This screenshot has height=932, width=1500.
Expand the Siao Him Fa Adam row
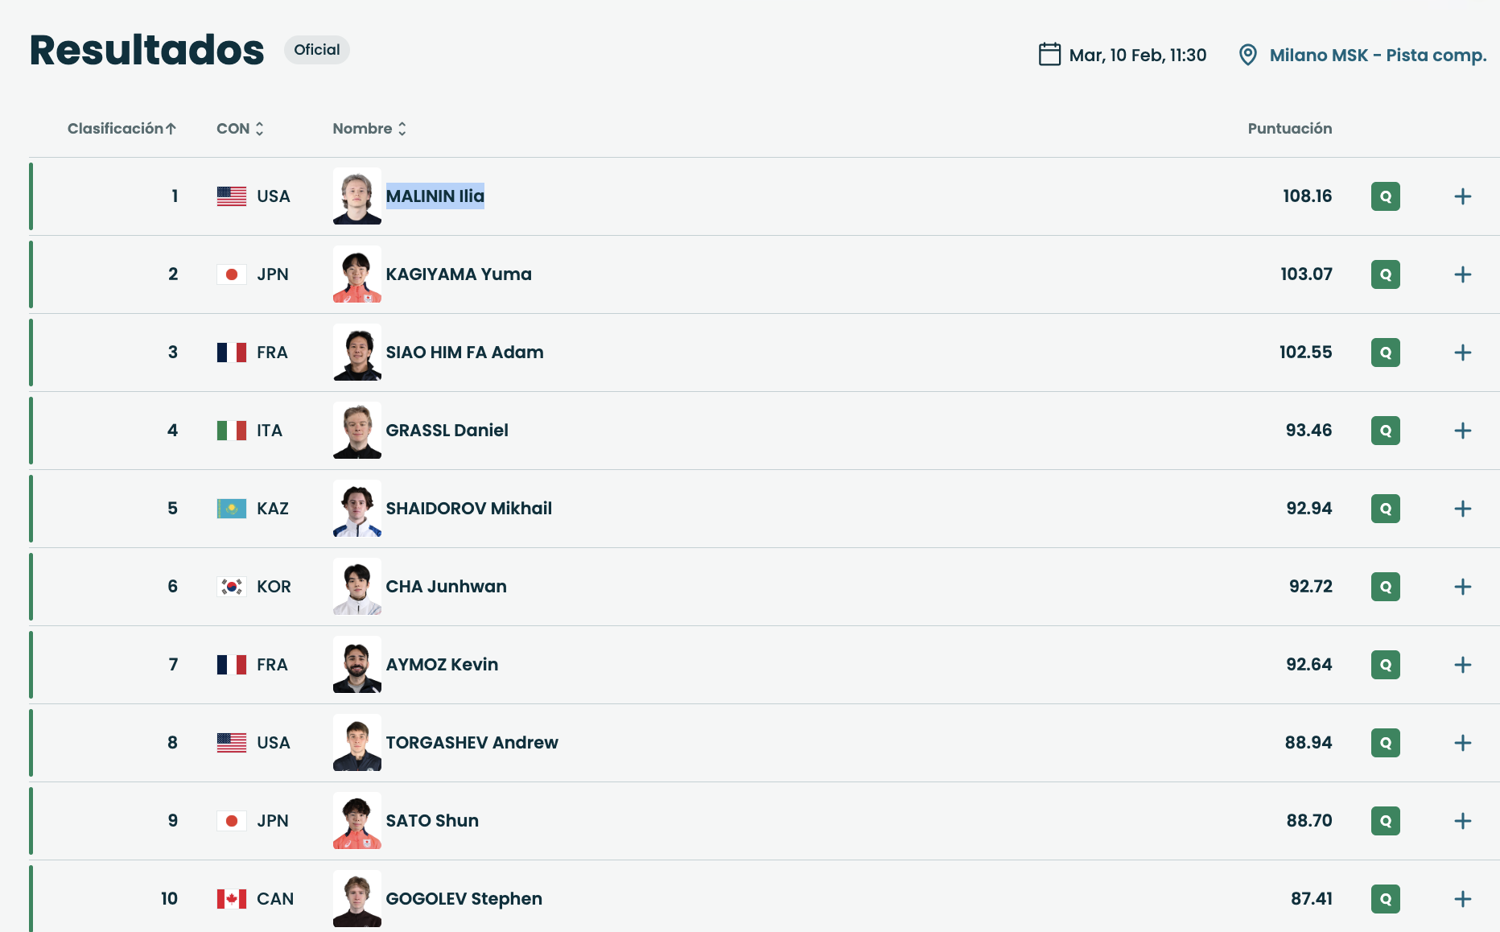coord(1462,353)
